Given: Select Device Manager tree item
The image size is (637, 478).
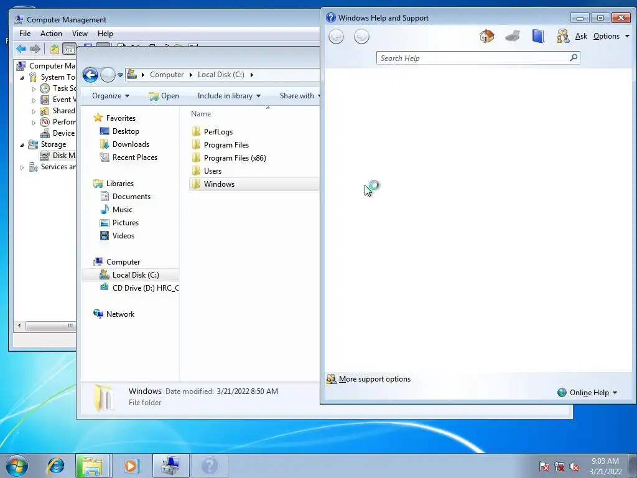Looking at the screenshot, I should [58, 133].
